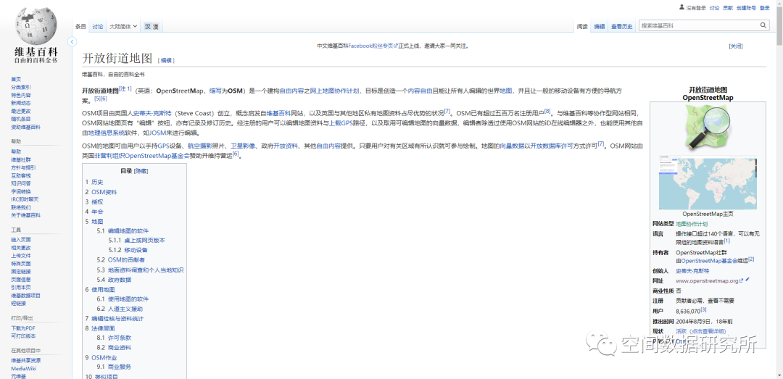783x379 pixels.
Task: Open the OpenStreetMap homepage screenshot thumbnail
Action: [x=708, y=183]
